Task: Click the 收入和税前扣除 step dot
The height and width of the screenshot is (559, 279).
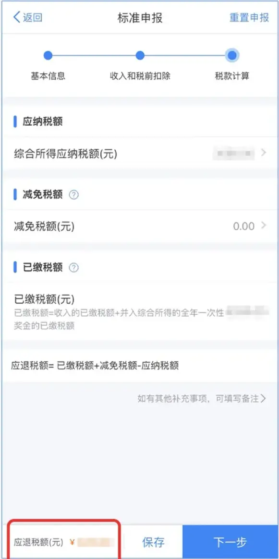Action: pos(139,55)
